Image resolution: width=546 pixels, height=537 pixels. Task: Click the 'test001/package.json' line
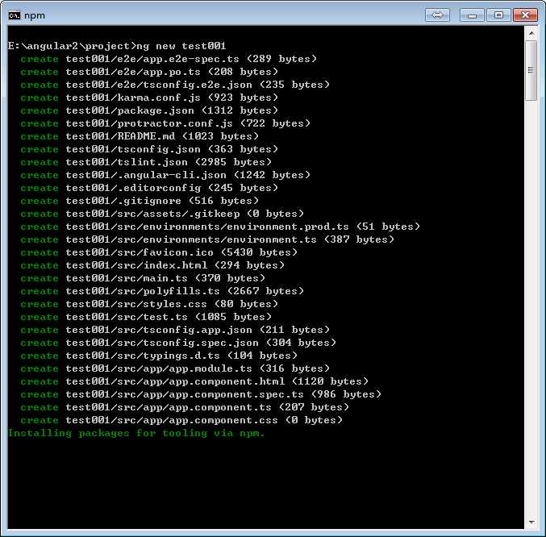[149, 110]
